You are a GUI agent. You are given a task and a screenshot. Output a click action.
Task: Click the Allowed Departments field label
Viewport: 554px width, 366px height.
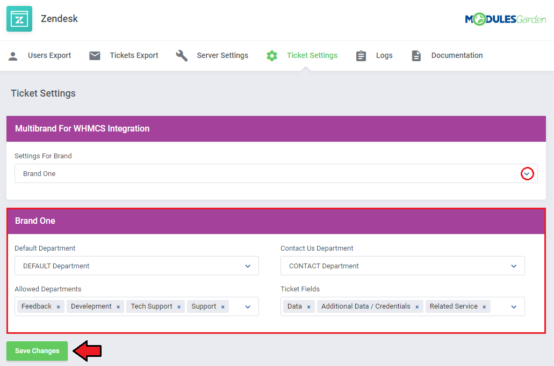click(48, 289)
